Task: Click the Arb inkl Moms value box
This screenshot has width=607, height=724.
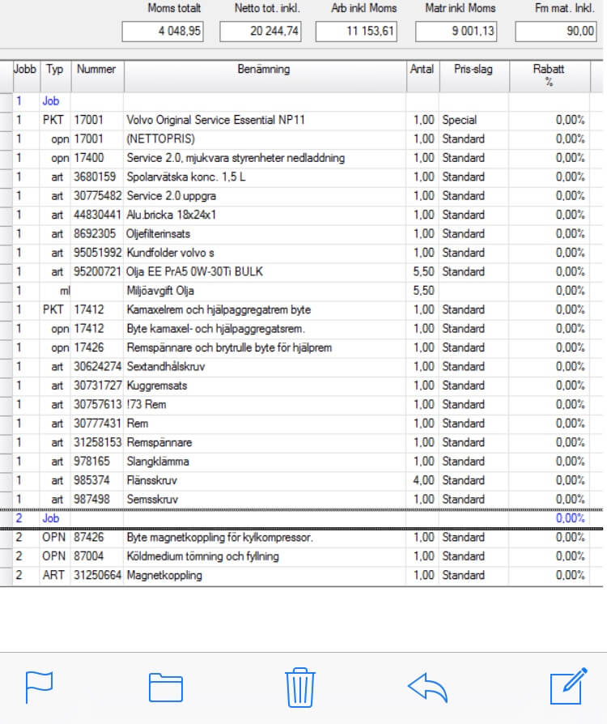Action: (357, 32)
